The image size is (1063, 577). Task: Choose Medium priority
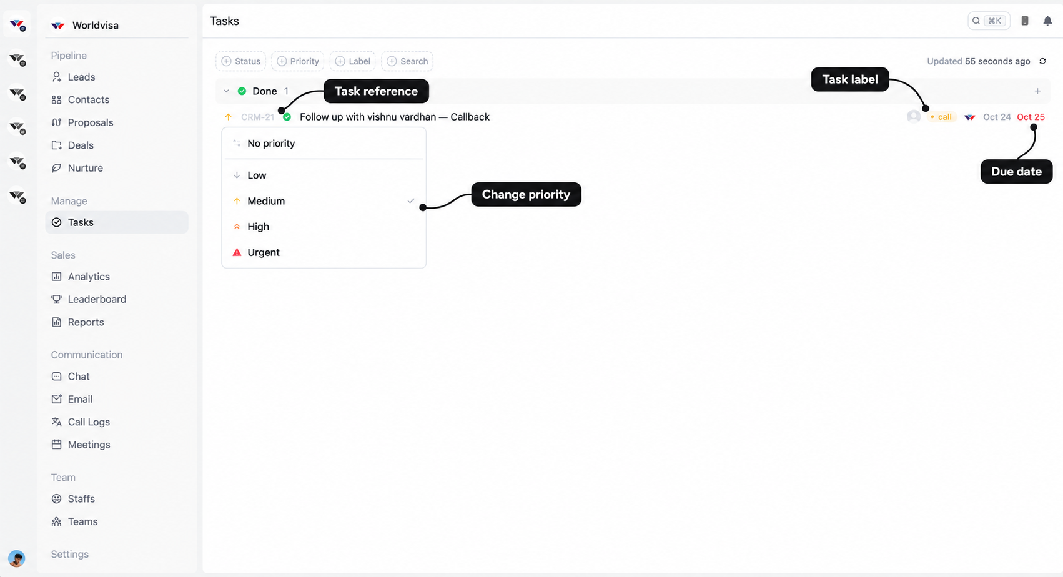tap(324, 201)
